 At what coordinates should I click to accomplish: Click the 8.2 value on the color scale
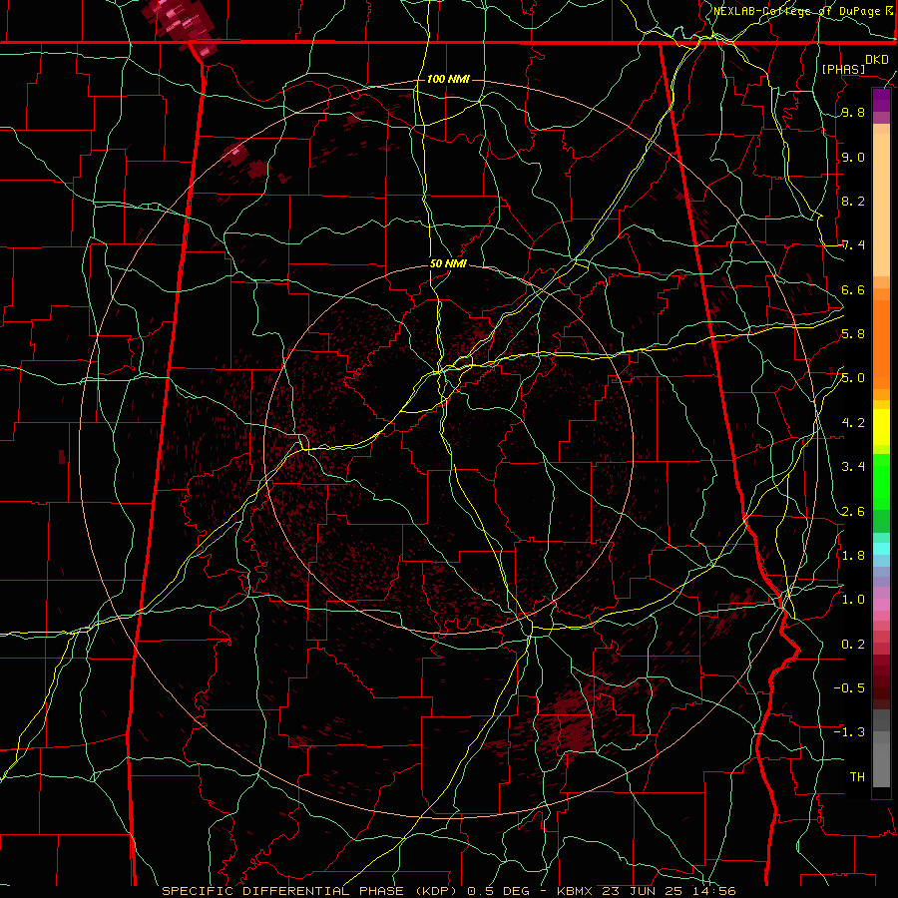853,201
